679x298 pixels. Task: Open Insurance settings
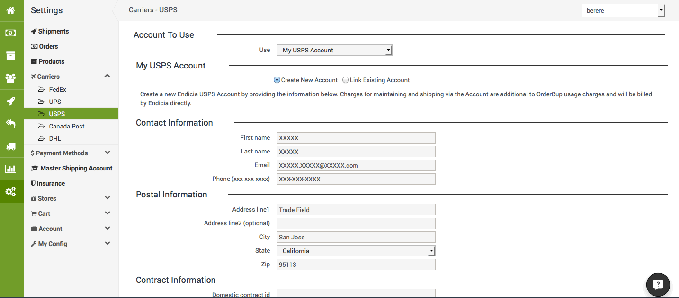(48, 183)
